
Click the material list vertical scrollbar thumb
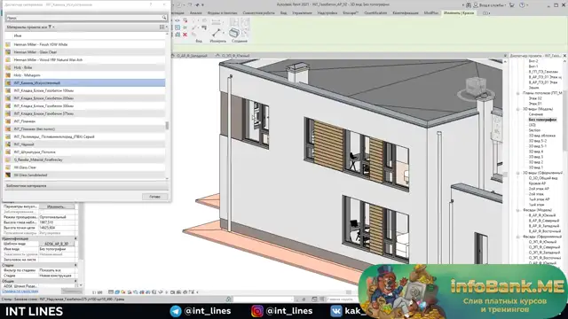[167, 125]
